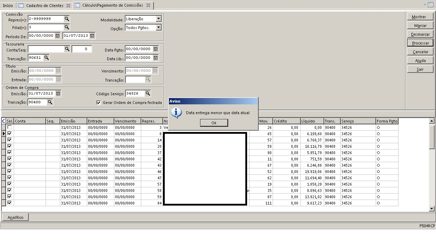This screenshot has height=243, width=436.
Task: Uncheck Gerar Ordem de Compra fechada
Action: click(x=98, y=103)
